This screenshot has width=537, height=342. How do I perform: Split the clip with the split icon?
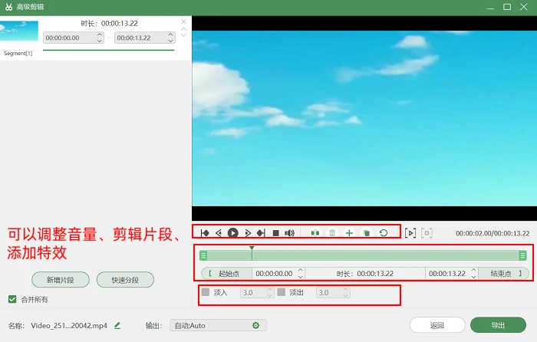coord(315,233)
